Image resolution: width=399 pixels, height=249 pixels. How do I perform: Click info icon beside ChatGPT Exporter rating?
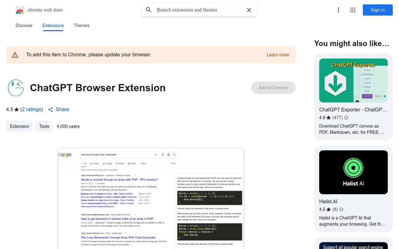(x=346, y=118)
